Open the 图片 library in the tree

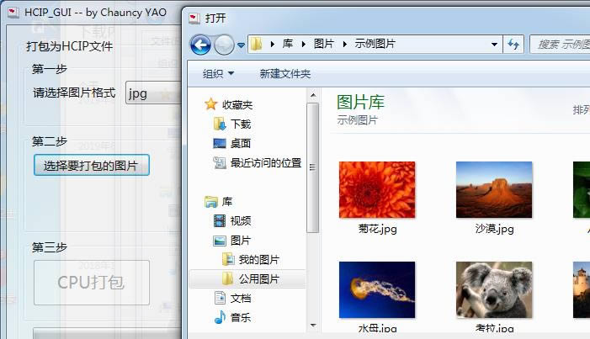241,241
